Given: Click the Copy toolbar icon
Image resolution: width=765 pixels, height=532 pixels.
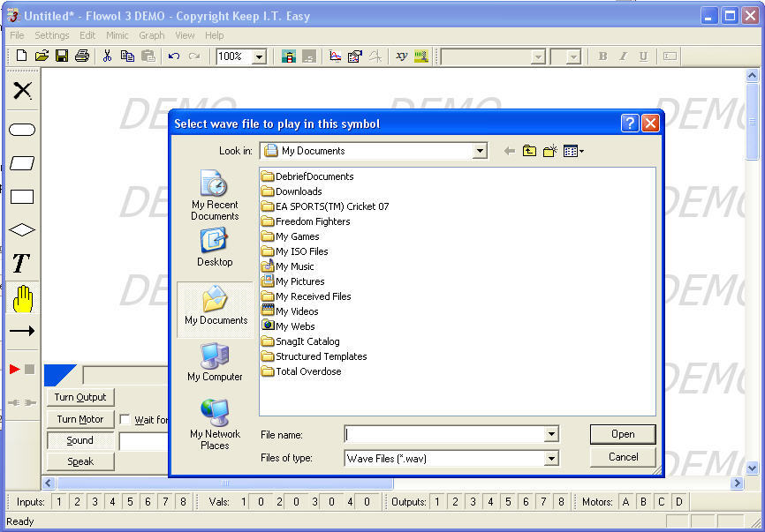Looking at the screenshot, I should pyautogui.click(x=127, y=56).
